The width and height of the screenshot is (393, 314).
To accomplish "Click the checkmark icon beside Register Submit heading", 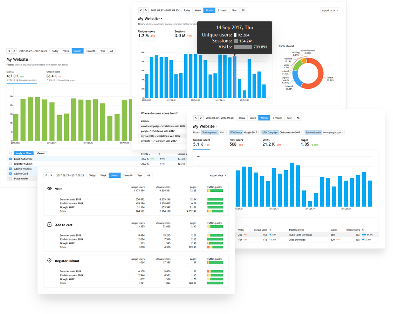I will 49,261.
